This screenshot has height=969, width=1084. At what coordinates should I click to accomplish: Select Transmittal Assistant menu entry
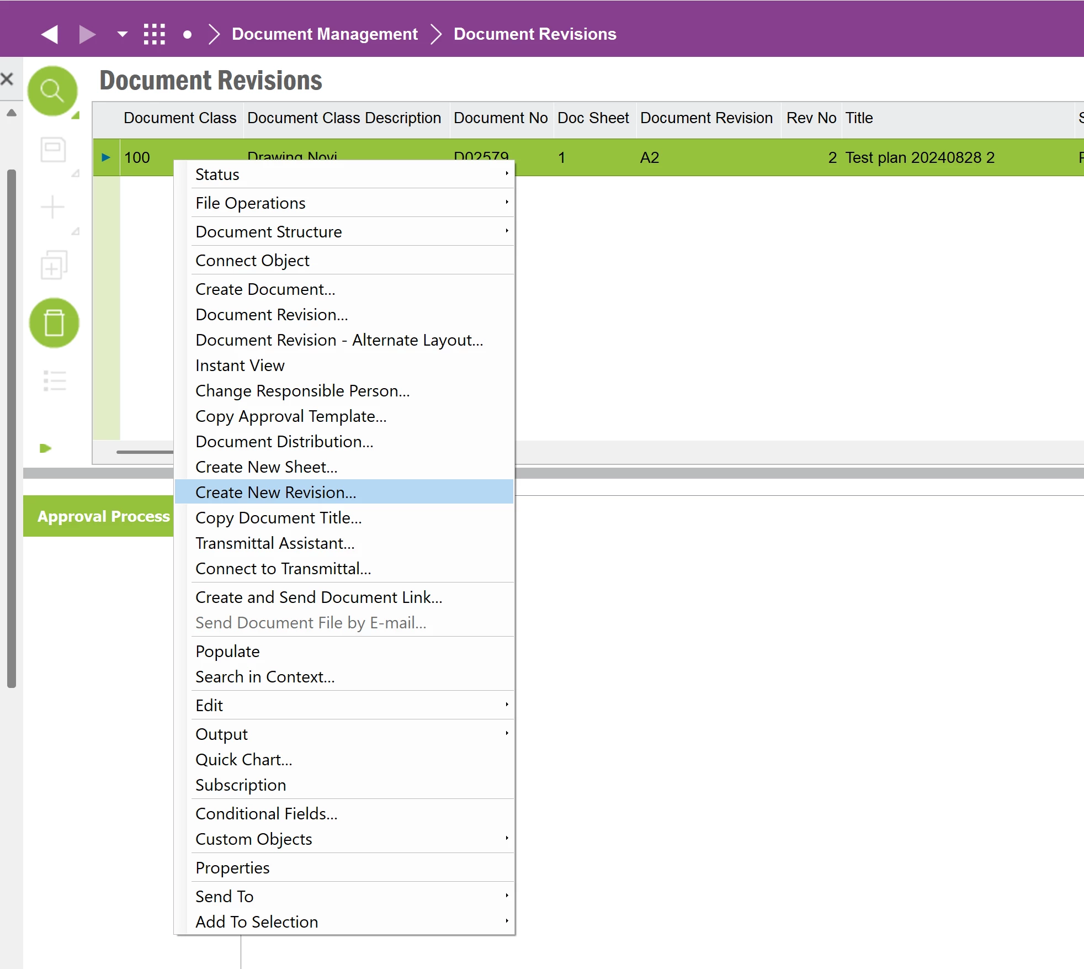point(275,543)
